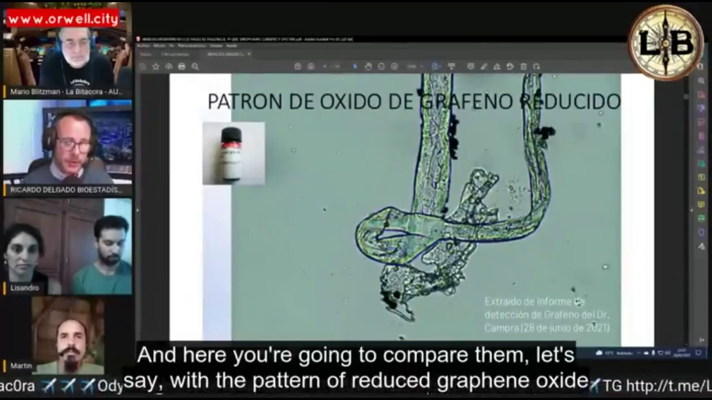Select the hand pan tool
The height and width of the screenshot is (400, 712).
click(x=368, y=67)
